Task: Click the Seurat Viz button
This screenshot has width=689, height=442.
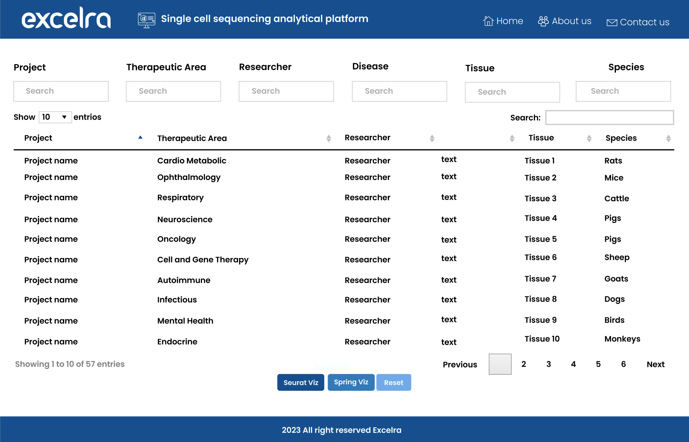Action: [300, 383]
